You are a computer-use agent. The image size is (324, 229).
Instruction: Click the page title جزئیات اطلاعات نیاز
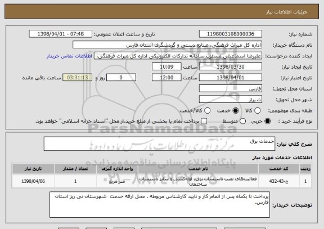pos(287,12)
